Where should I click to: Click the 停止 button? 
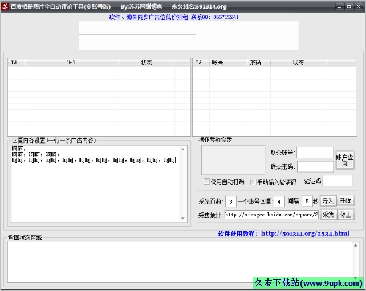345,215
